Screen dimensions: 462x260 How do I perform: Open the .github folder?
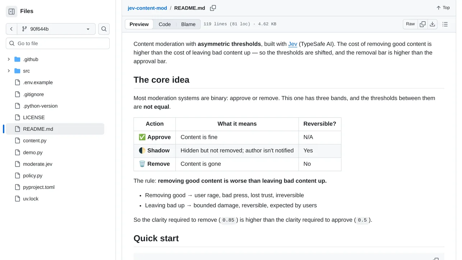31,59
